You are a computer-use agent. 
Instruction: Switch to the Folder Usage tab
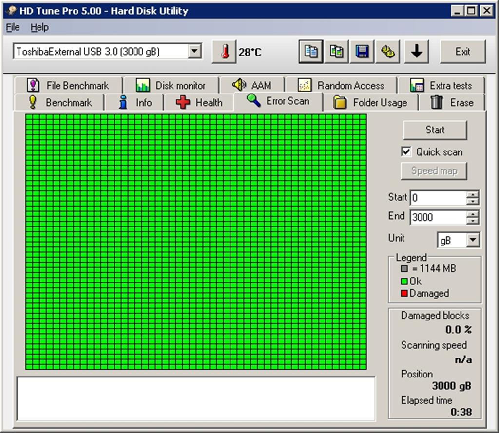pyautogui.click(x=370, y=102)
